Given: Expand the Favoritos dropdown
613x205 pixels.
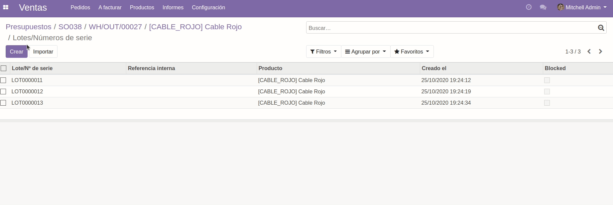Looking at the screenshot, I should pos(412,51).
